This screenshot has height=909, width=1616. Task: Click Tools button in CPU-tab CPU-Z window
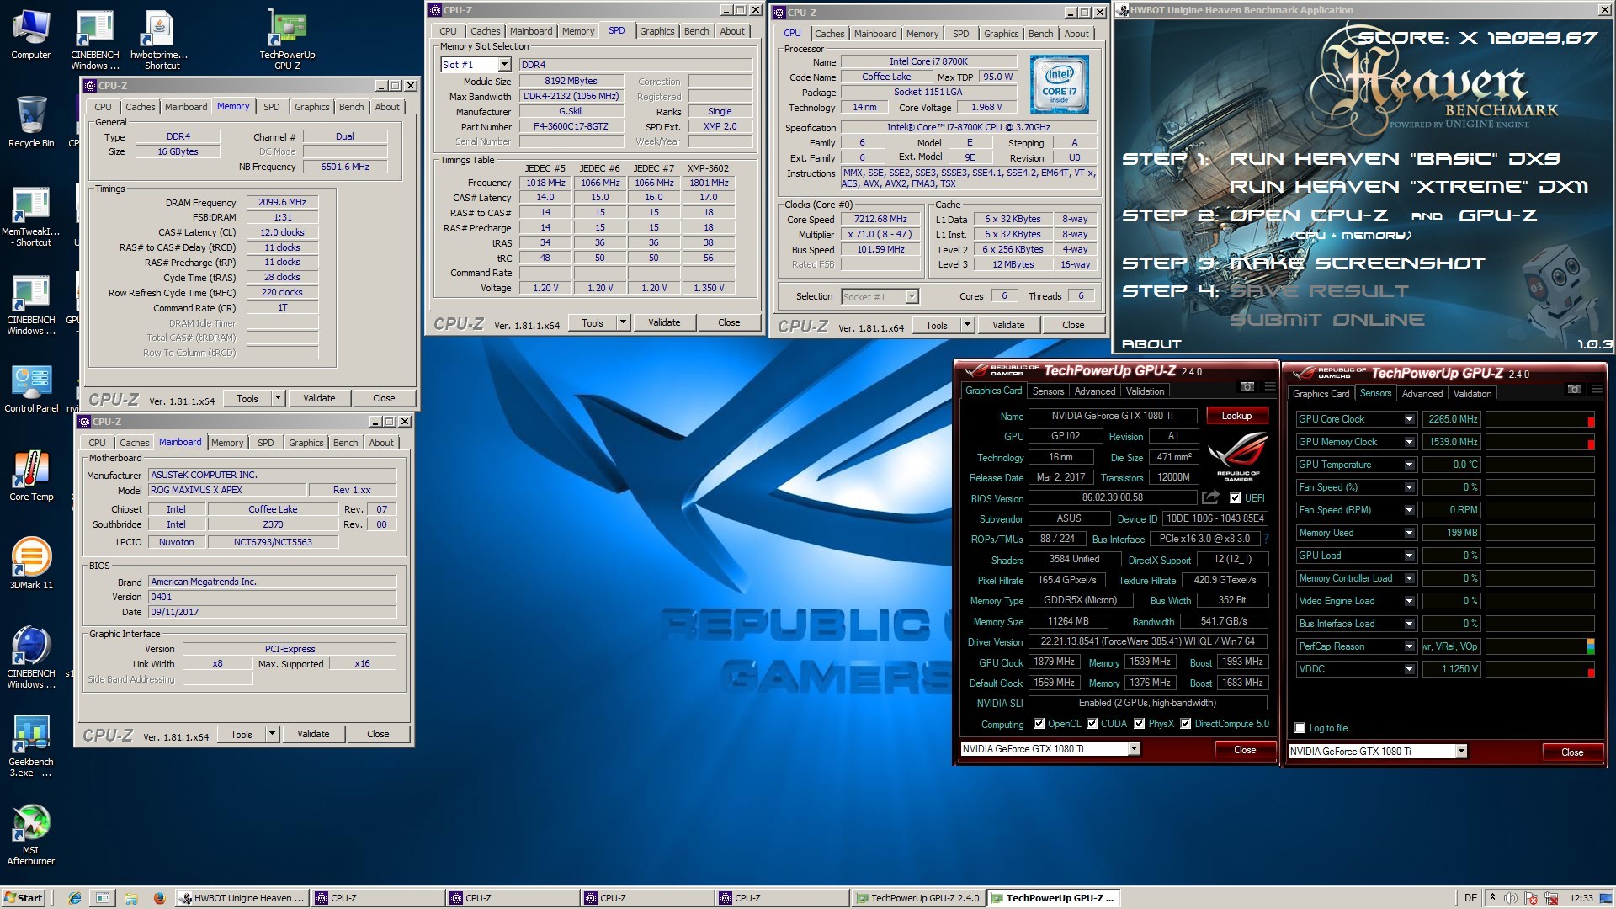point(937,325)
